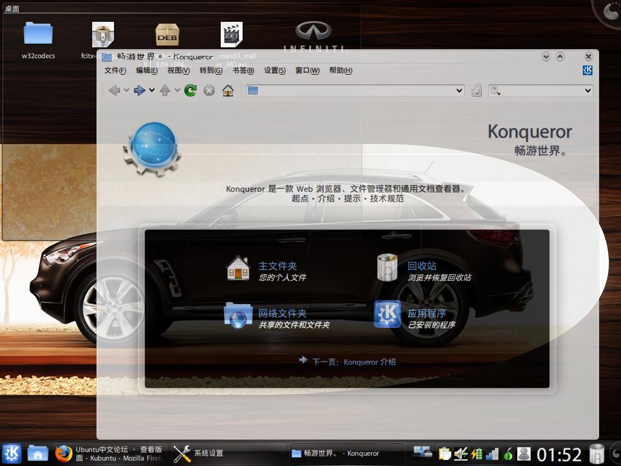Expand the back history dropdown arrow
Viewport: 621px width, 466px height.
tap(126, 90)
